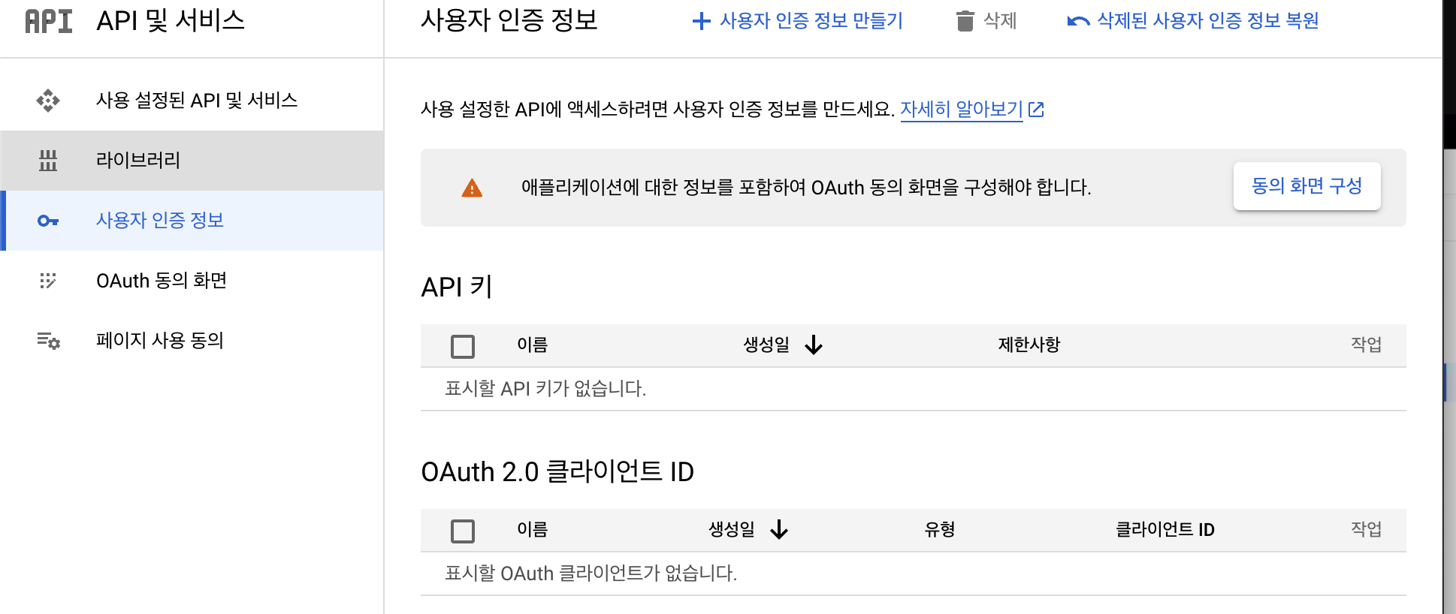Select all checkbox in API 키 table

pos(463,346)
